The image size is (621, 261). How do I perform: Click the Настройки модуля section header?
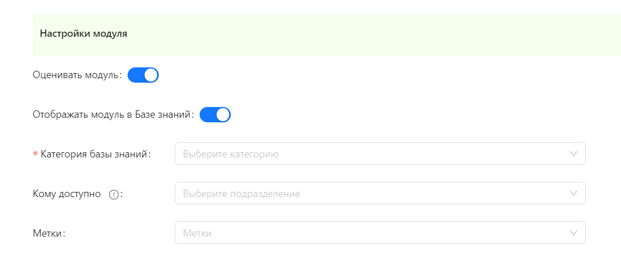83,33
